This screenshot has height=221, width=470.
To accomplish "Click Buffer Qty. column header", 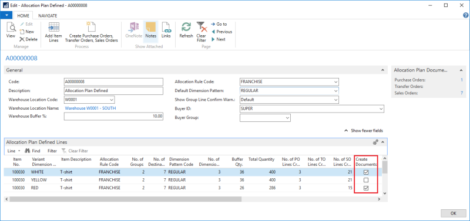I will pos(237,162).
